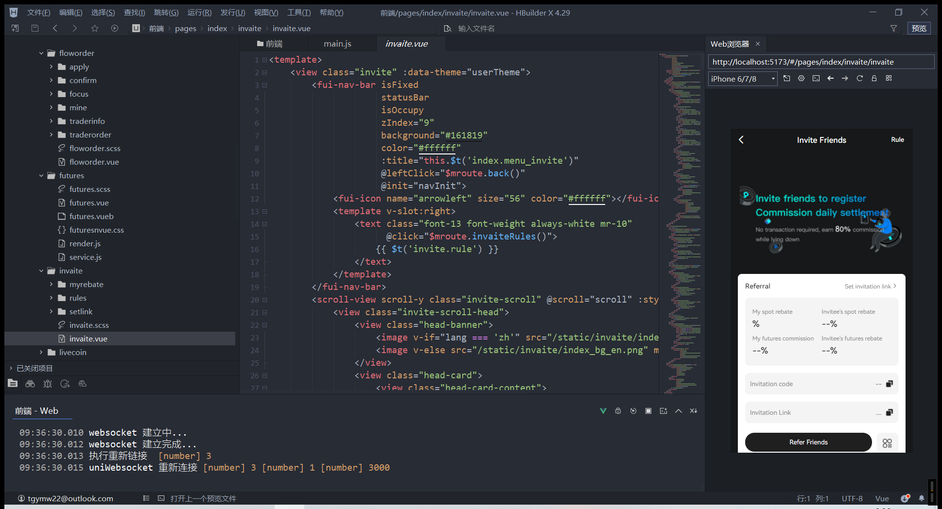This screenshot has height=509, width=942.
Task: Click the Refer Friends button
Action: pyautogui.click(x=808, y=442)
